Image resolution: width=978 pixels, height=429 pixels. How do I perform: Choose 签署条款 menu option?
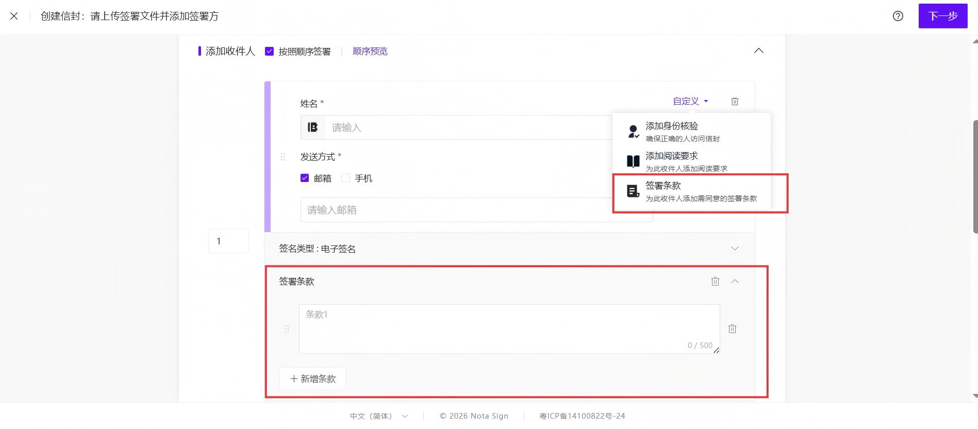coord(691,191)
